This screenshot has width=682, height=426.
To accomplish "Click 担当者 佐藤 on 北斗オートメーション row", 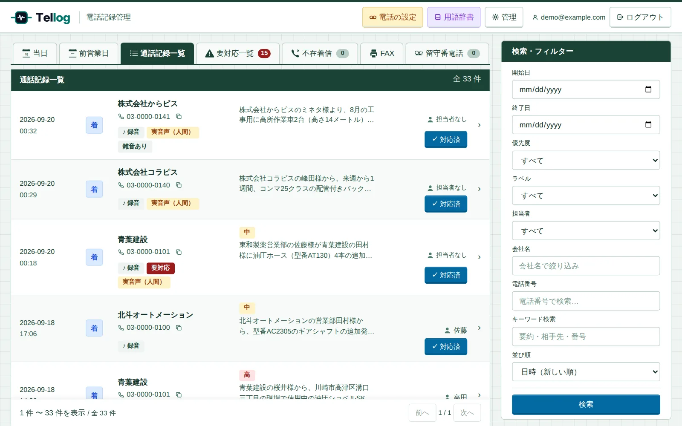I will [456, 331].
